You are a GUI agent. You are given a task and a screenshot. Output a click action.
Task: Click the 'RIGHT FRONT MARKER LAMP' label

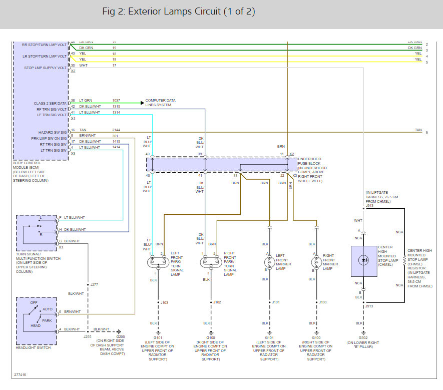[330, 262]
